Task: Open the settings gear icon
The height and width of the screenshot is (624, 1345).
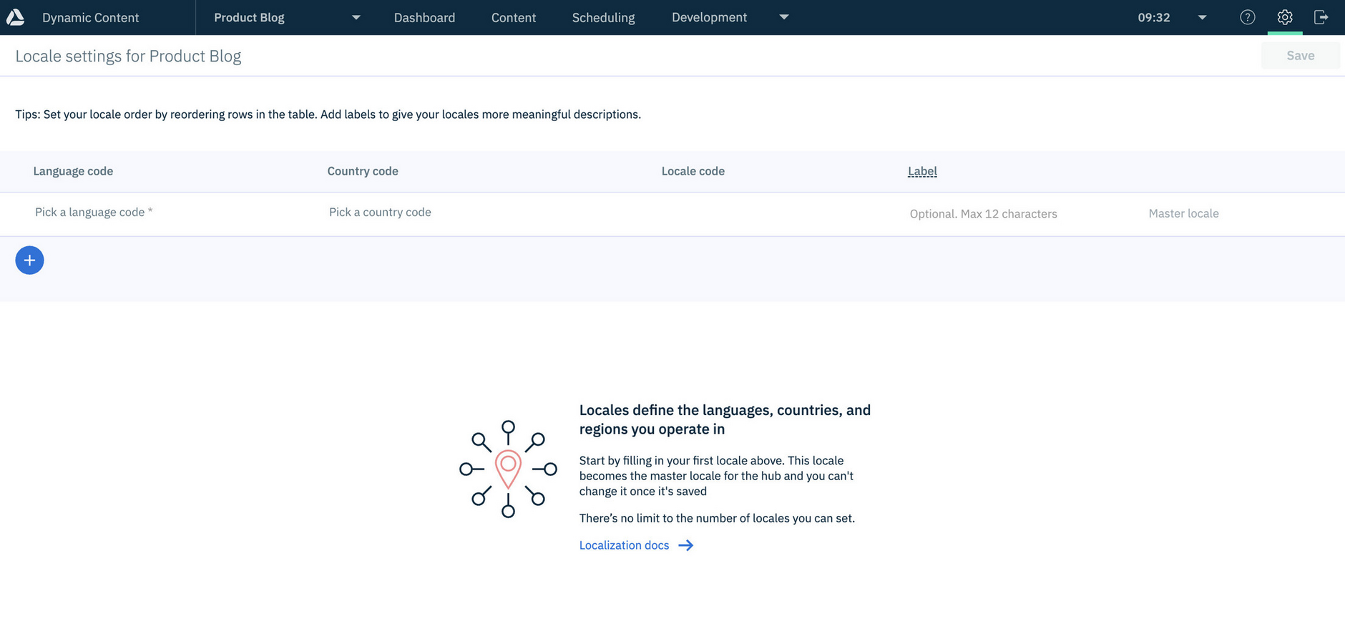Action: (1285, 17)
